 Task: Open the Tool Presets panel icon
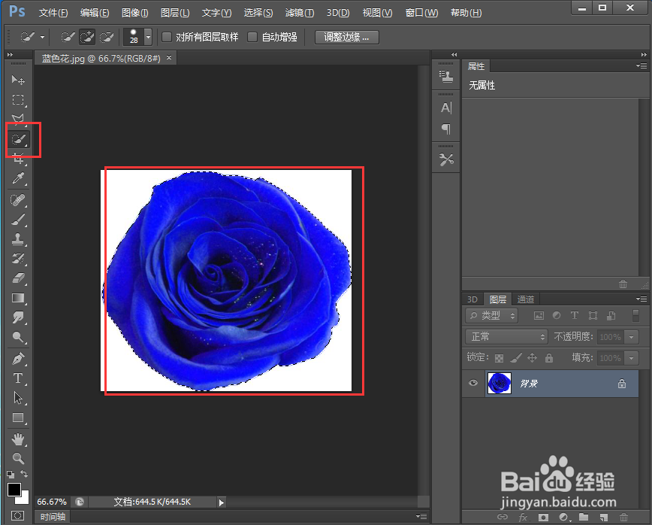[445, 160]
